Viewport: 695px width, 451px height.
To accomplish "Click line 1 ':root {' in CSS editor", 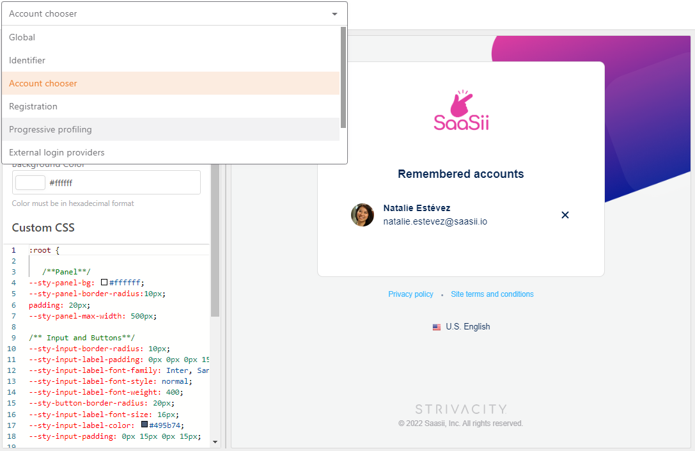I will click(44, 250).
